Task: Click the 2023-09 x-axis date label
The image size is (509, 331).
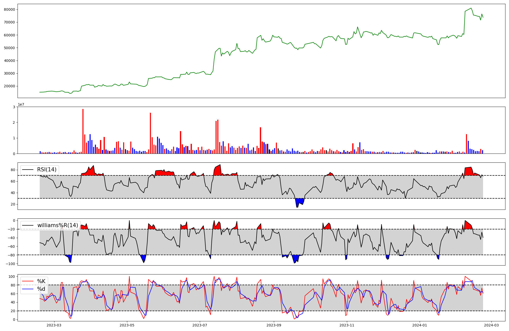Action: [274, 325]
